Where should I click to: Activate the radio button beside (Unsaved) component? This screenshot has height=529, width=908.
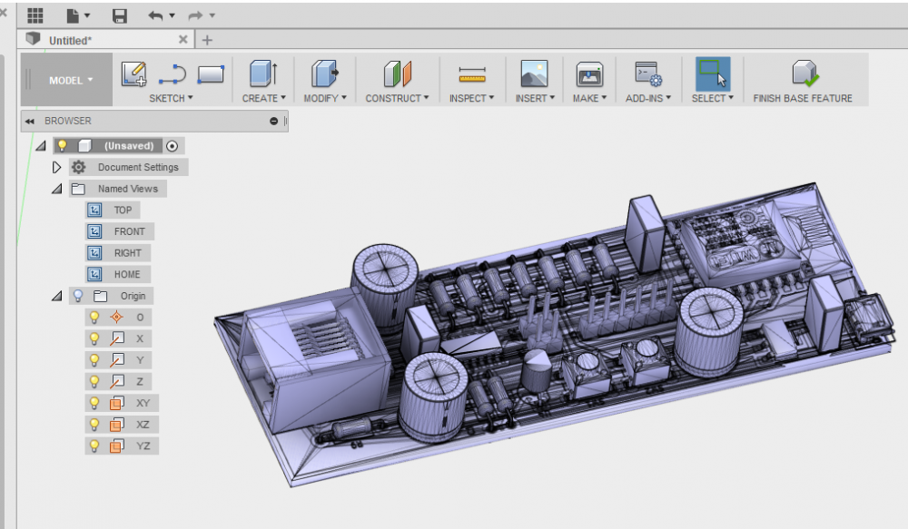[173, 145]
